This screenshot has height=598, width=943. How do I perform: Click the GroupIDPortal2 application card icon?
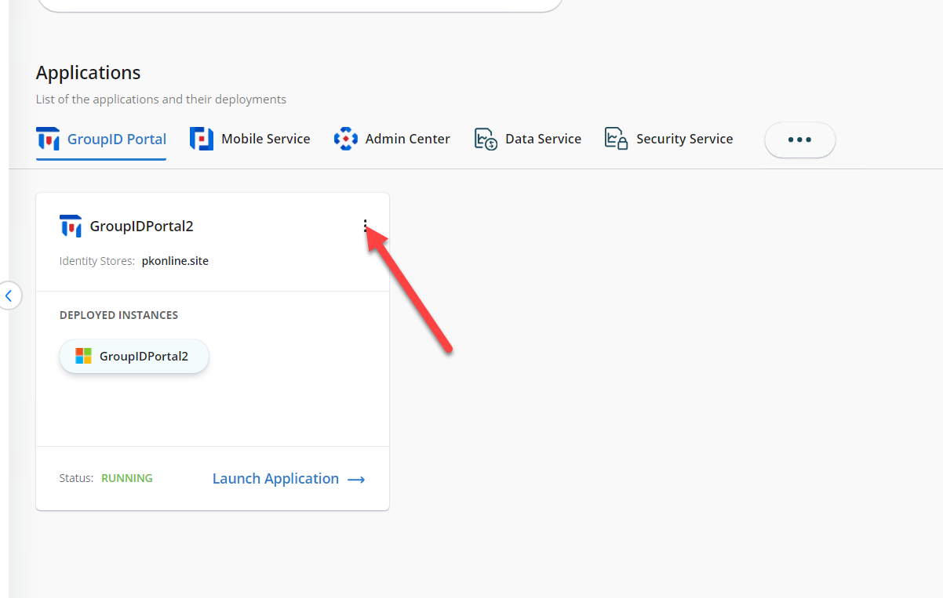[71, 226]
